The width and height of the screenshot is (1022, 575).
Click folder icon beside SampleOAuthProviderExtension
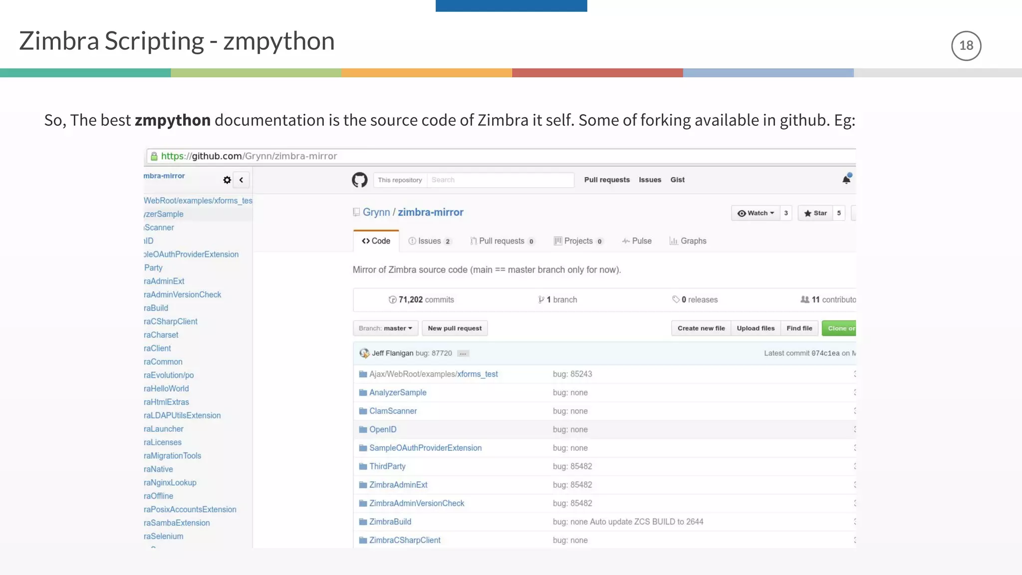coord(363,448)
